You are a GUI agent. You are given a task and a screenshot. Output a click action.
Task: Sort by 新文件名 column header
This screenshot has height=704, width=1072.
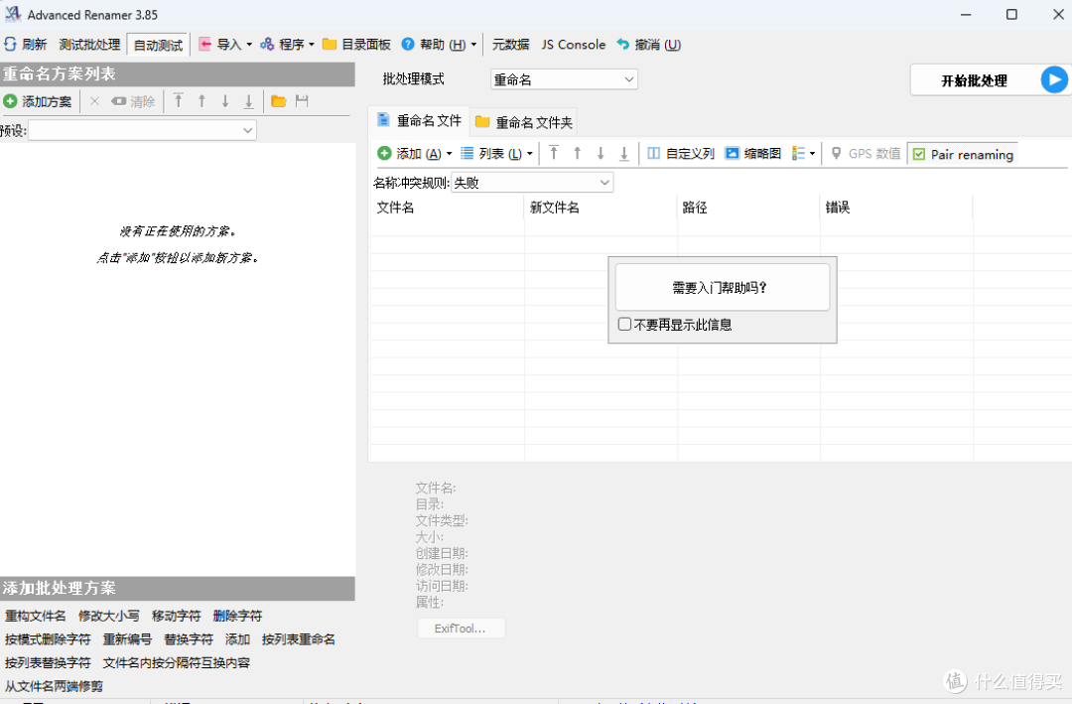(601, 208)
